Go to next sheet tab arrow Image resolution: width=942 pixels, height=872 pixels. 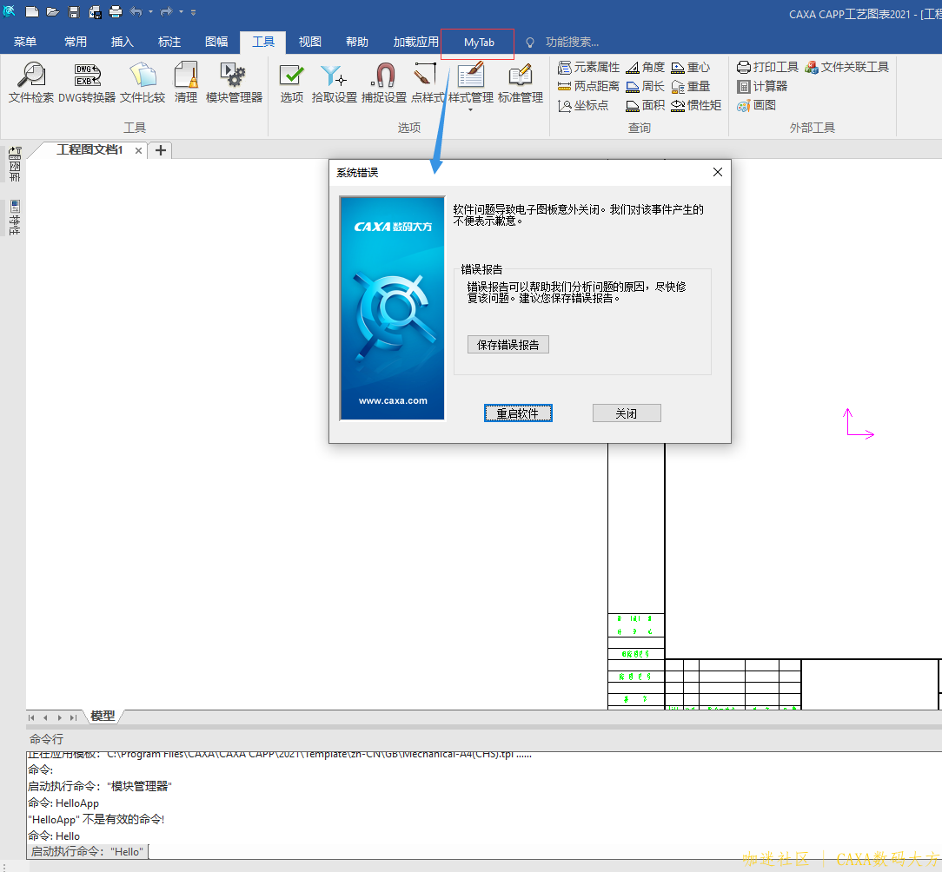click(x=59, y=717)
